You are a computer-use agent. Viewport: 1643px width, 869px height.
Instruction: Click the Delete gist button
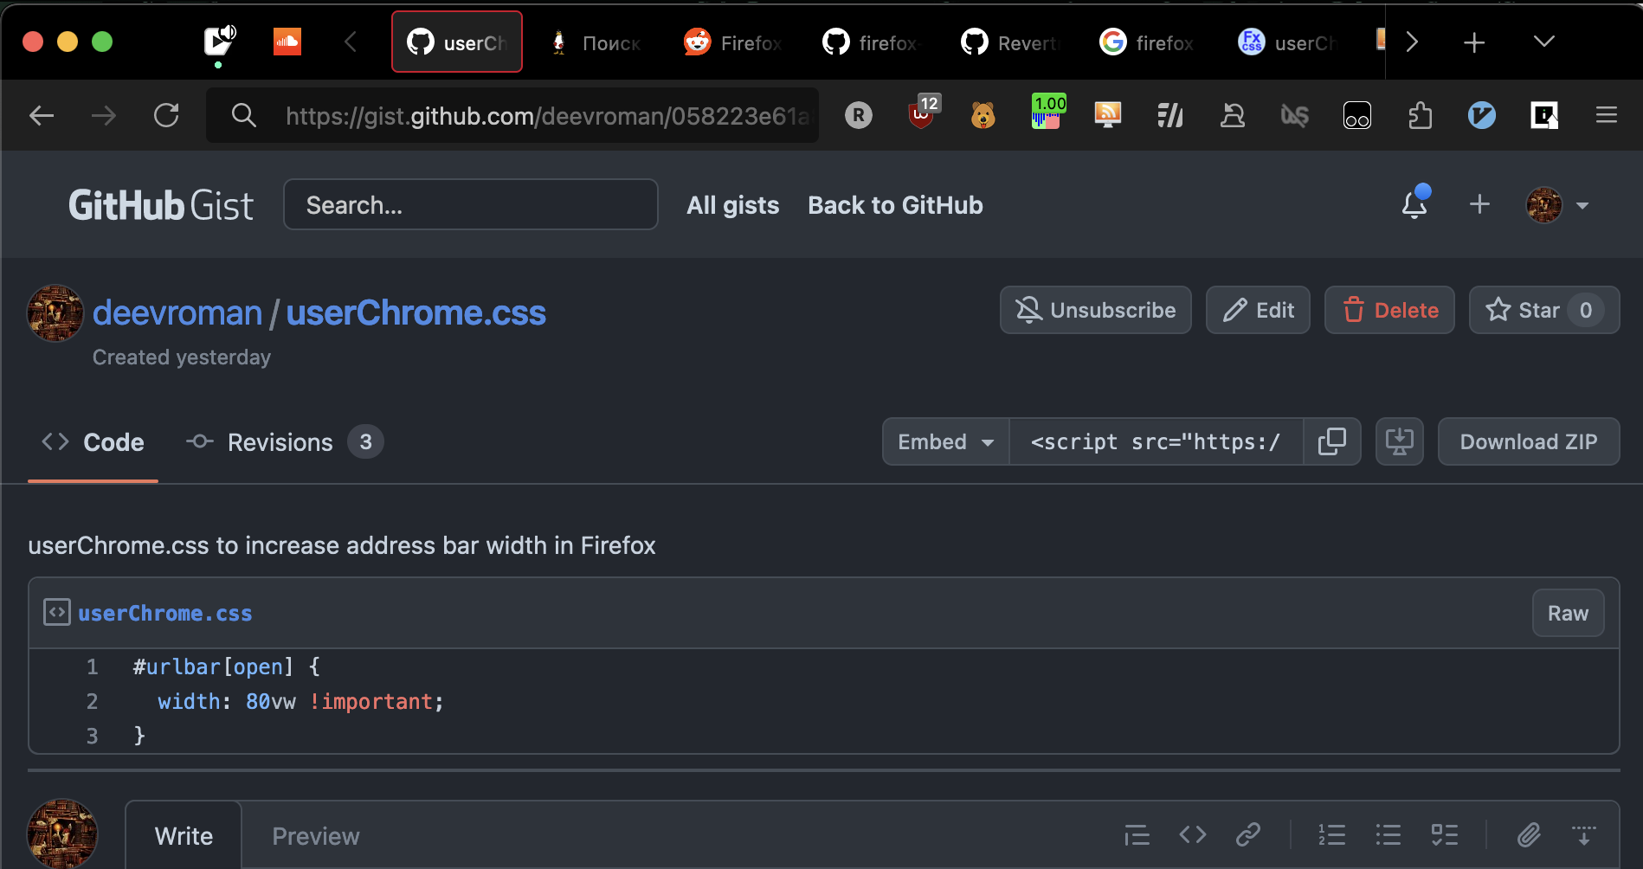coord(1389,310)
